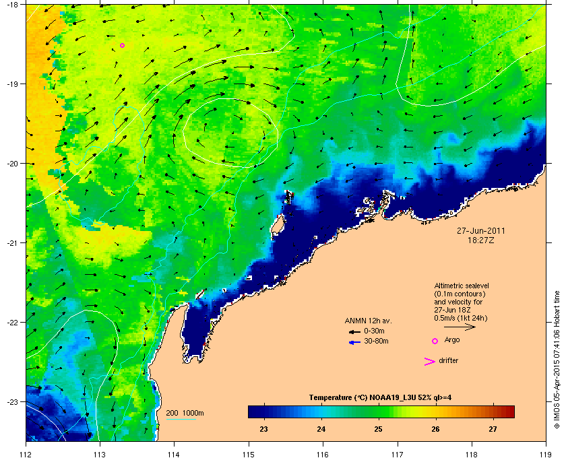Image resolution: width=566 pixels, height=458 pixels.
Task: Click the Argo legend label
Action: 452,339
